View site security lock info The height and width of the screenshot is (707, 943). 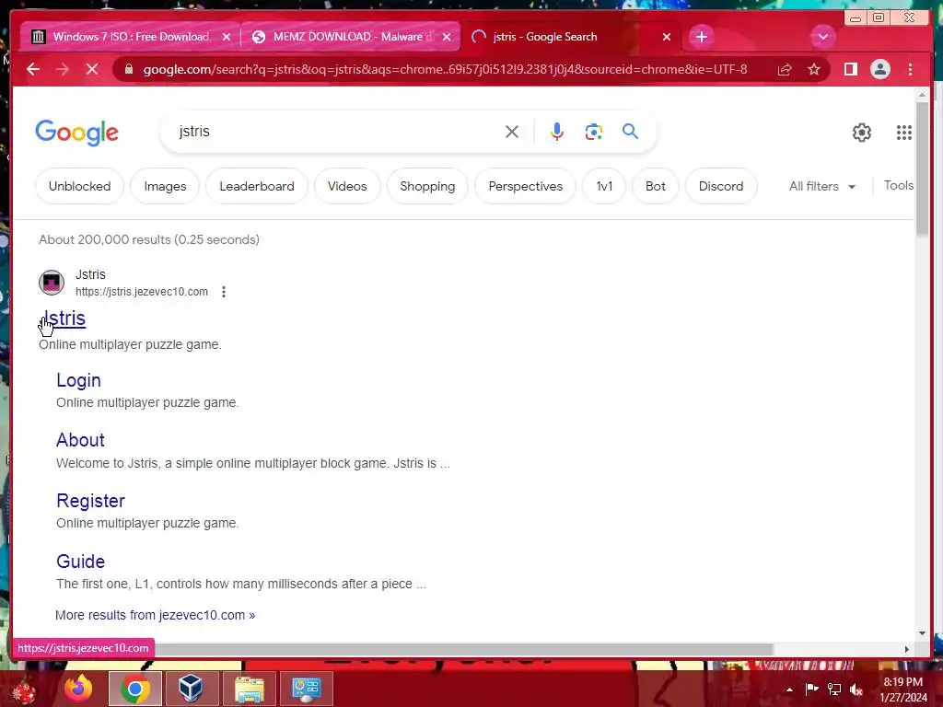coord(129,69)
